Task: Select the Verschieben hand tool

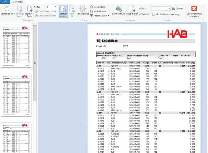Action: click(x=7, y=11)
